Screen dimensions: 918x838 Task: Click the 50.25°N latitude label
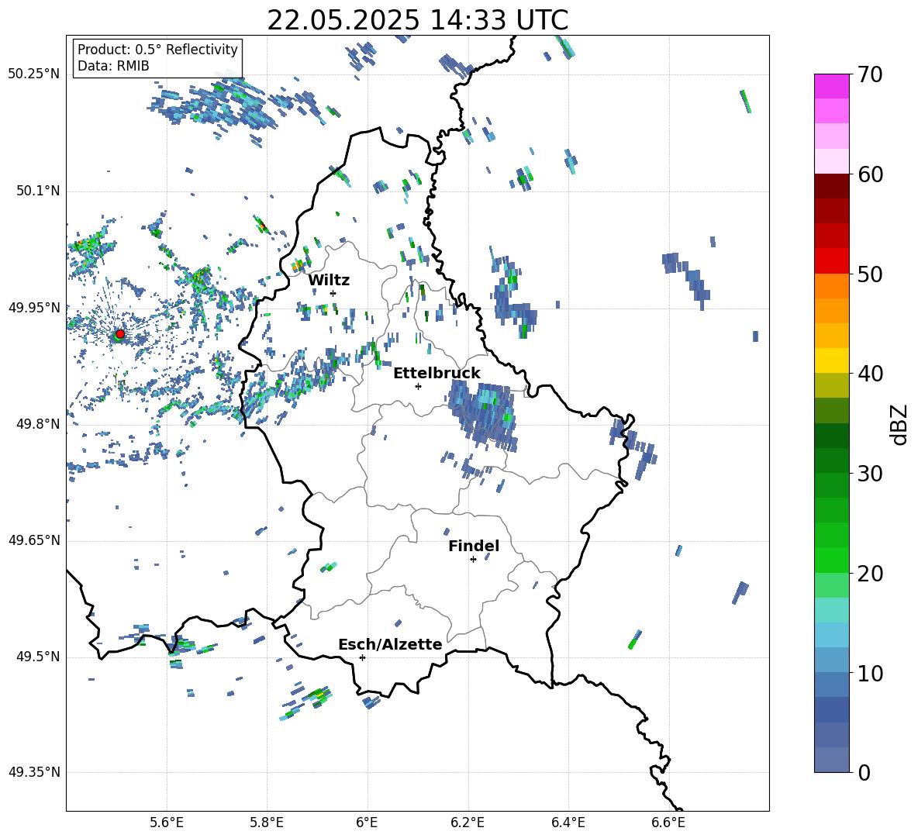33,74
